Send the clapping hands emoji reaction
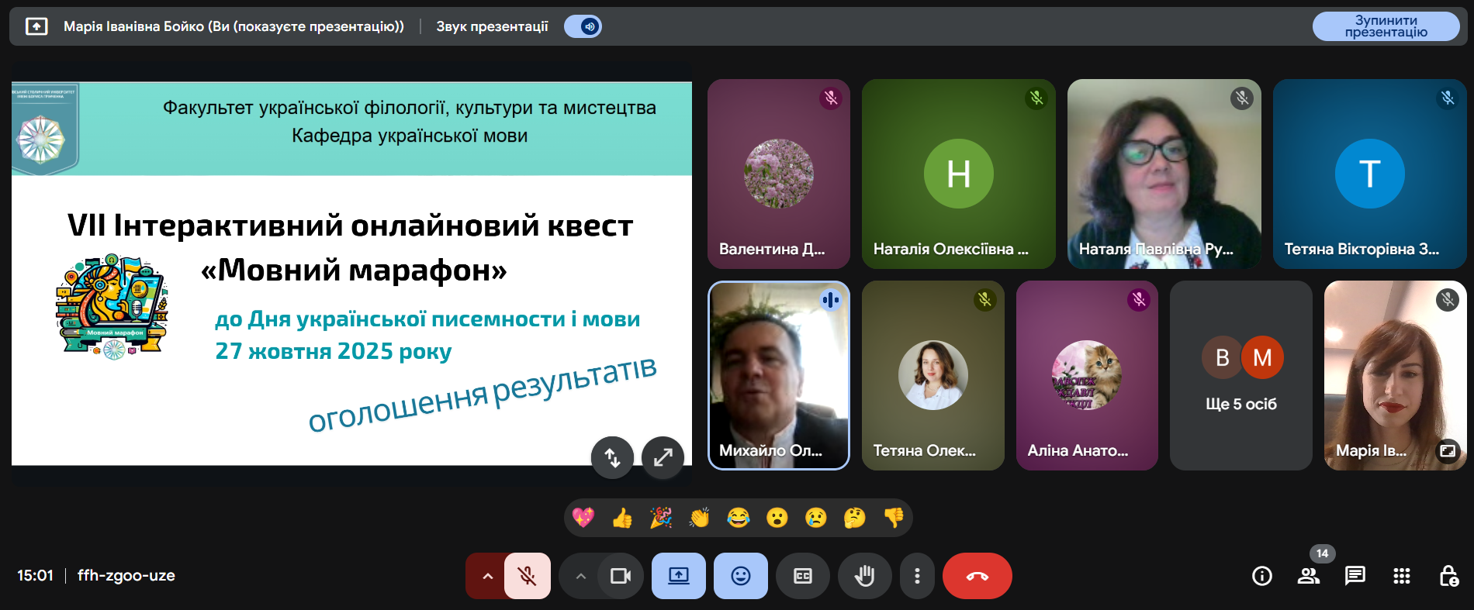Image resolution: width=1474 pixels, height=610 pixels. click(700, 518)
